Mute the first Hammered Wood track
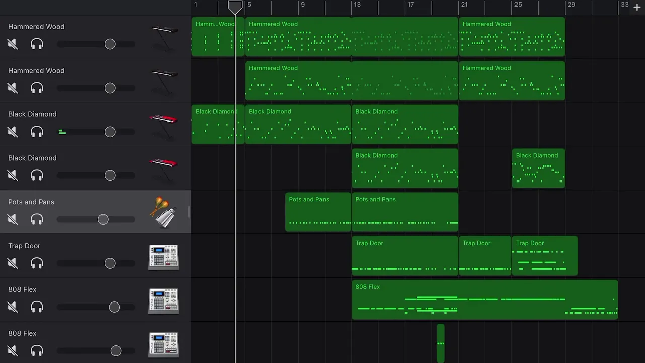645x363 pixels. 13,44
